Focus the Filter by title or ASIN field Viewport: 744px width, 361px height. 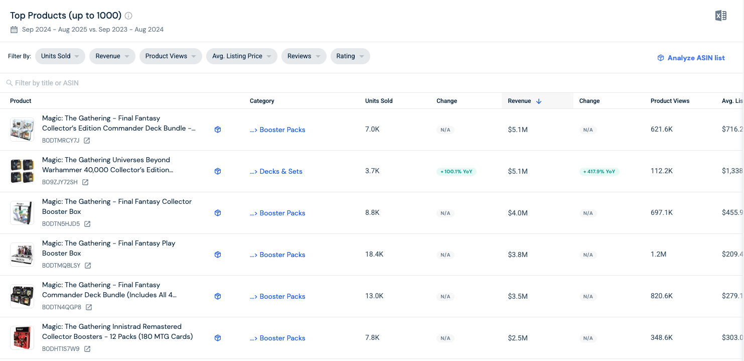coord(372,83)
